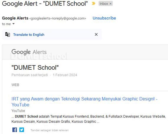
Task: Click the email subject 'Google Alert - "DUMET School"'
Action: click(x=45, y=4)
